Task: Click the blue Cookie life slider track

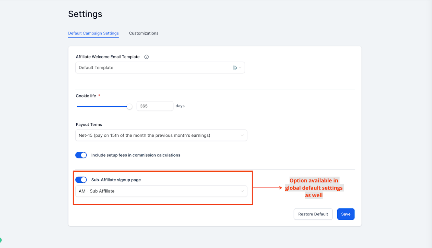Action: point(102,107)
